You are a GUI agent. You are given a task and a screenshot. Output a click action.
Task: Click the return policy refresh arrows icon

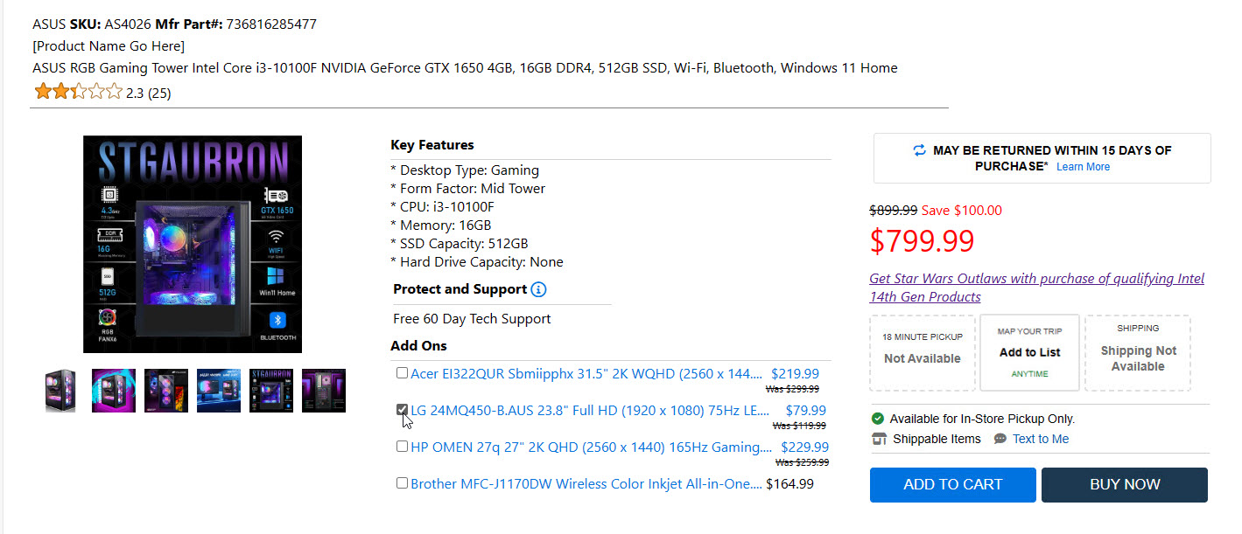[x=919, y=150]
